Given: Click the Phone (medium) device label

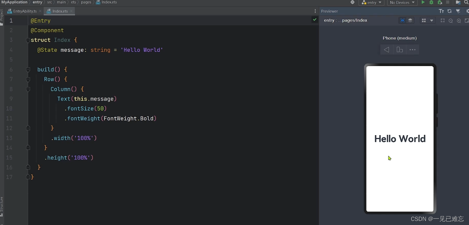Looking at the screenshot, I should coord(399,38).
